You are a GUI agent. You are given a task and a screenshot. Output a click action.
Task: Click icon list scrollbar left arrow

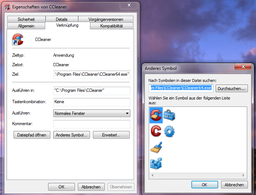tap(152, 175)
